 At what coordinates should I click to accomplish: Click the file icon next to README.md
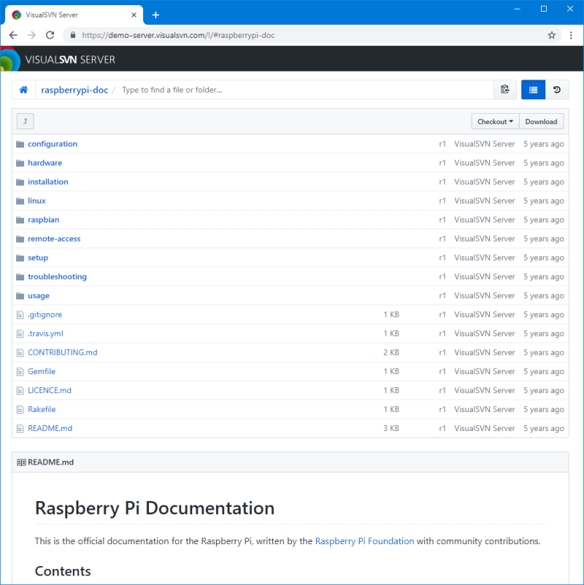click(x=19, y=428)
